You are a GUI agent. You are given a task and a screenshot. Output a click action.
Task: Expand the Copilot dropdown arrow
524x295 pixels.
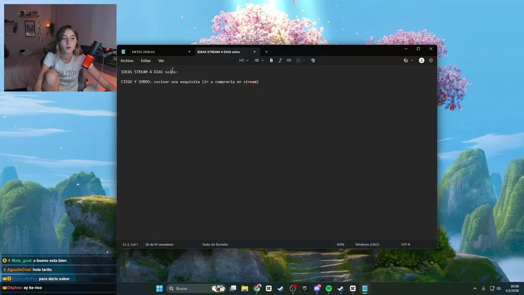[x=412, y=60]
